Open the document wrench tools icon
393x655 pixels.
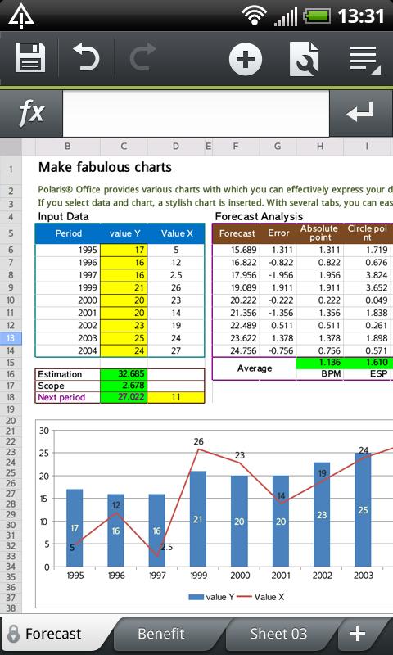(304, 58)
